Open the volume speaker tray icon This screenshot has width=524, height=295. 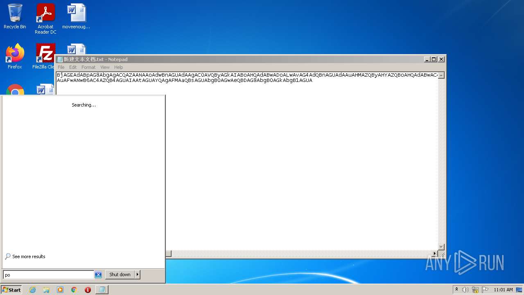pos(465,290)
